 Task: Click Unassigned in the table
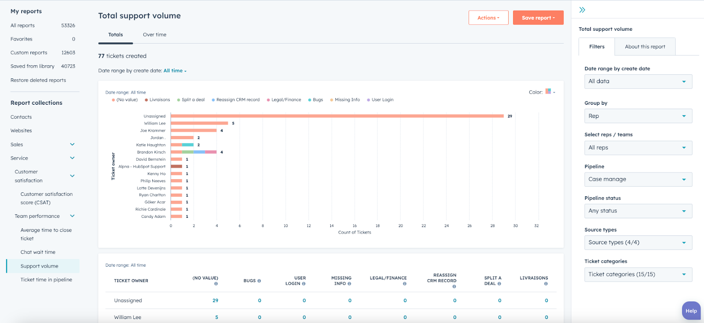pyautogui.click(x=128, y=301)
